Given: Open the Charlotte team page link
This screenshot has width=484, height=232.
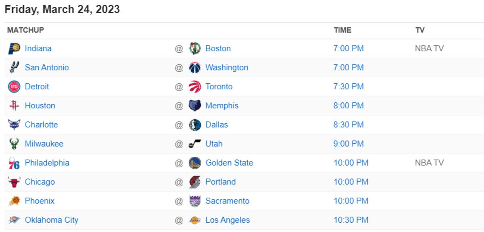Looking at the screenshot, I should tap(42, 124).
